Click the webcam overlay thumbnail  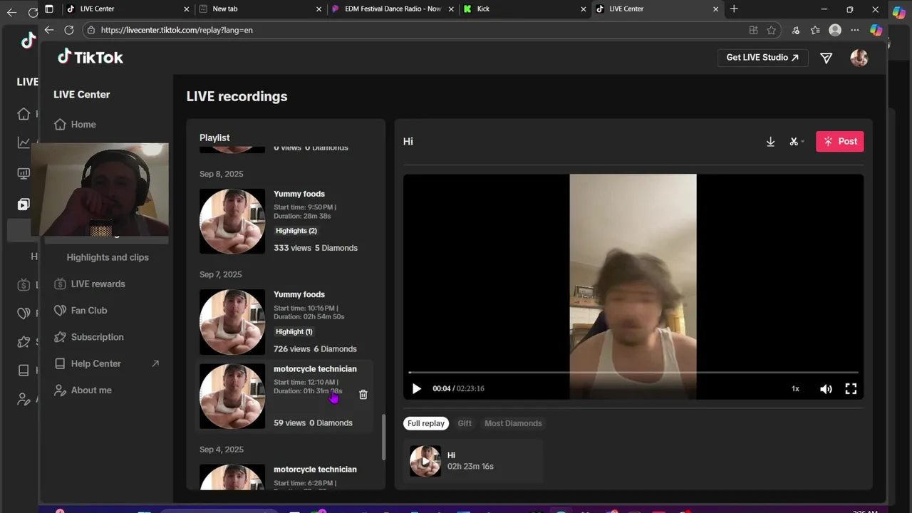[100, 190]
